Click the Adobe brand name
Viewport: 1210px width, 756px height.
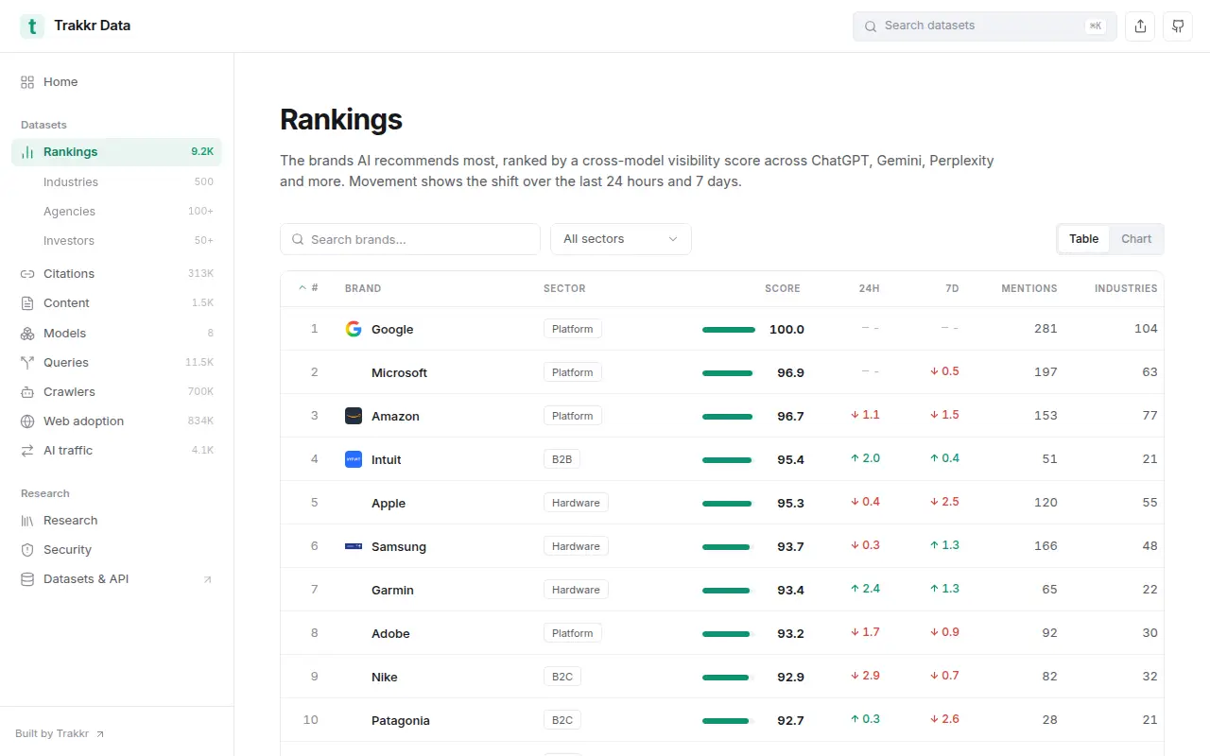coord(390,634)
